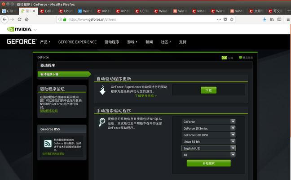291x180 pixels.
Task: Open the GeForce 10 Series dropdown
Action: pos(208,128)
